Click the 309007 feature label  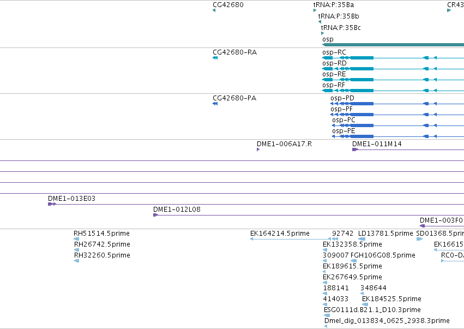(x=335, y=255)
